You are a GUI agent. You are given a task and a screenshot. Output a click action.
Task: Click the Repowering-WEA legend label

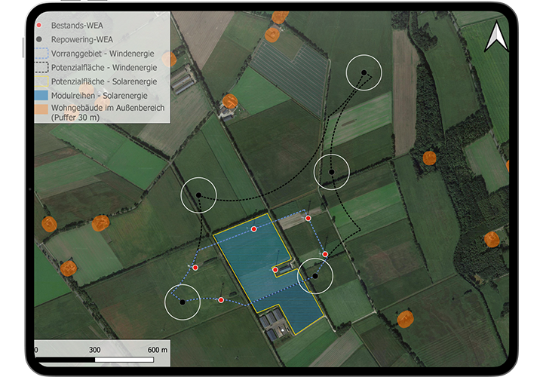click(83, 39)
